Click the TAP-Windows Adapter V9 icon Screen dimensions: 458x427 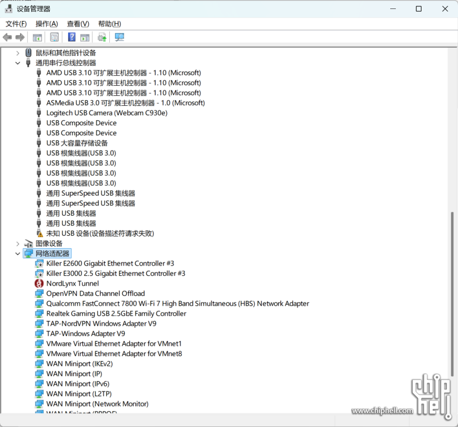click(x=39, y=333)
